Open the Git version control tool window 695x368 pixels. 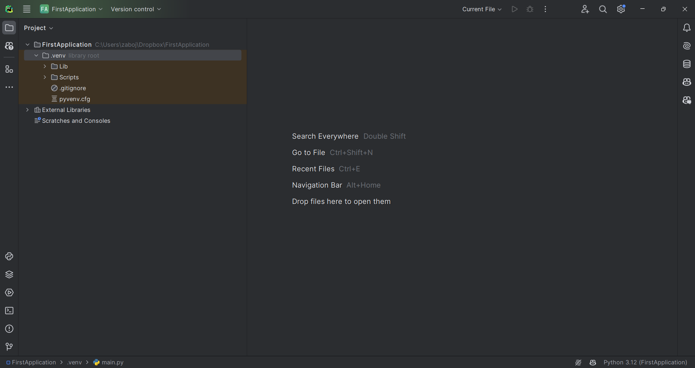tap(9, 347)
